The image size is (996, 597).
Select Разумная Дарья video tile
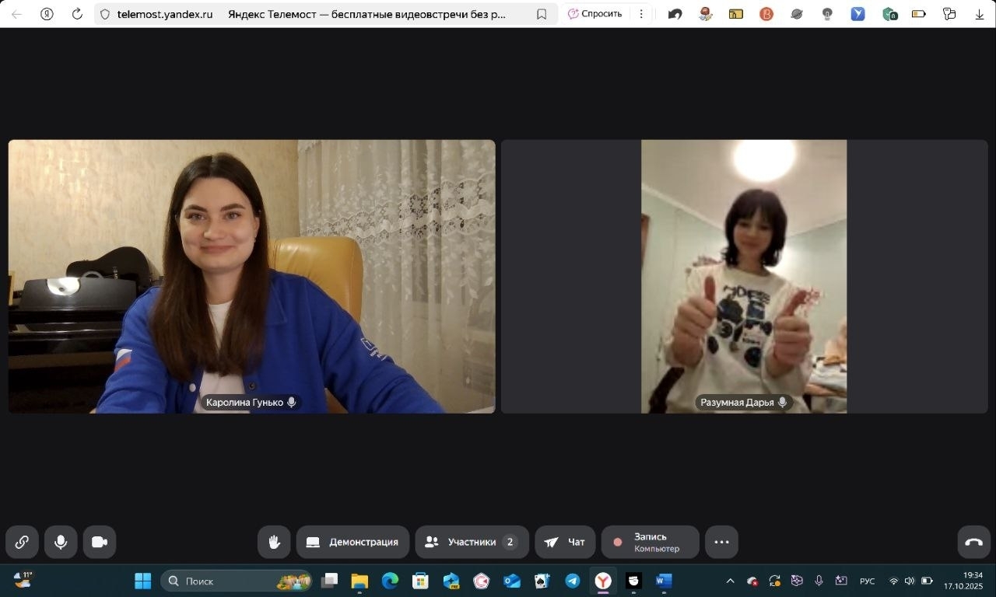[x=744, y=276]
